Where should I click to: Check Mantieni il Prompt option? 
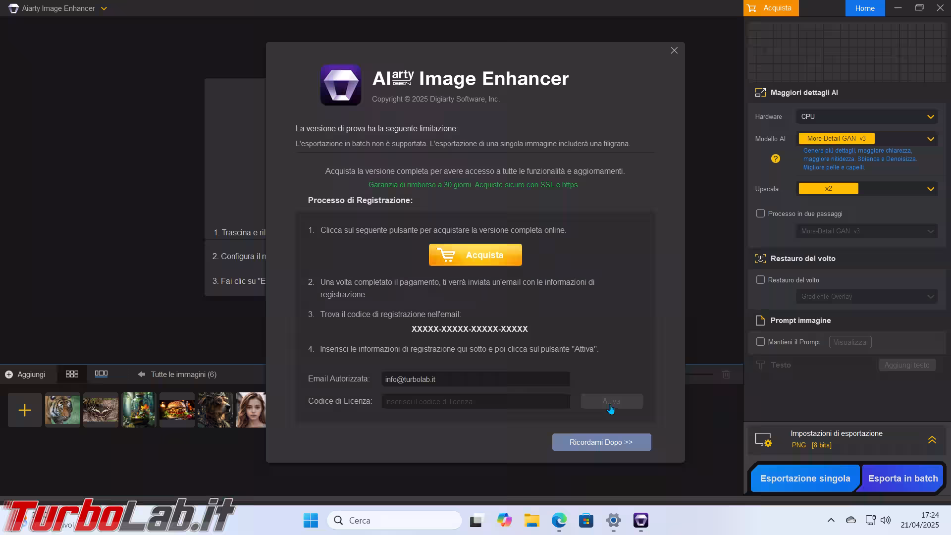point(760,342)
